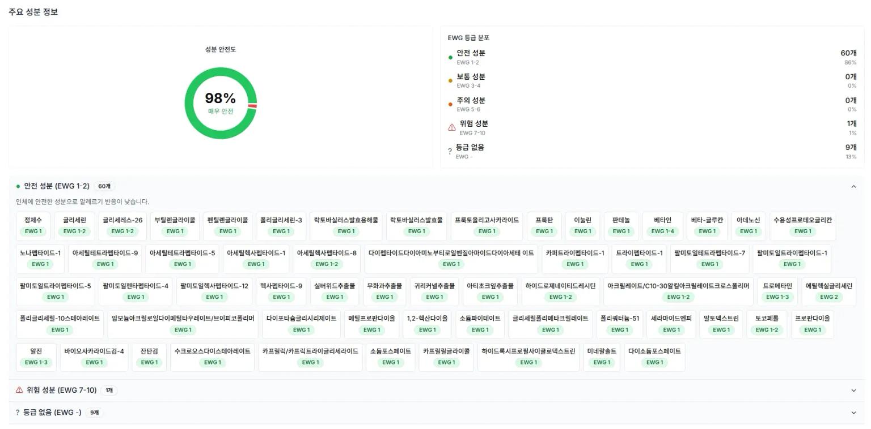
Task: Click the 베타인 EWG 1-4 ingredient chip
Action: click(x=662, y=226)
